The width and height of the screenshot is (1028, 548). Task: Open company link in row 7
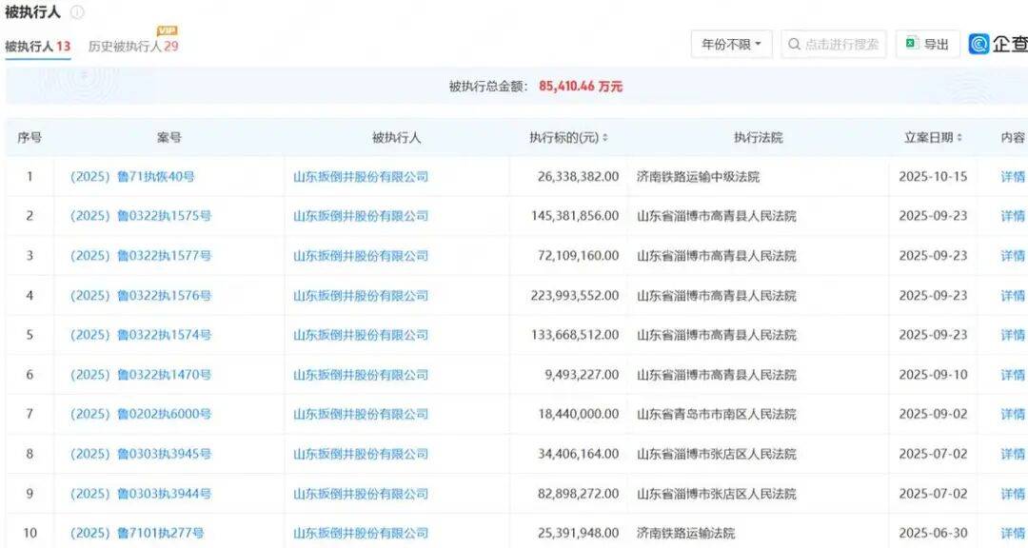361,414
